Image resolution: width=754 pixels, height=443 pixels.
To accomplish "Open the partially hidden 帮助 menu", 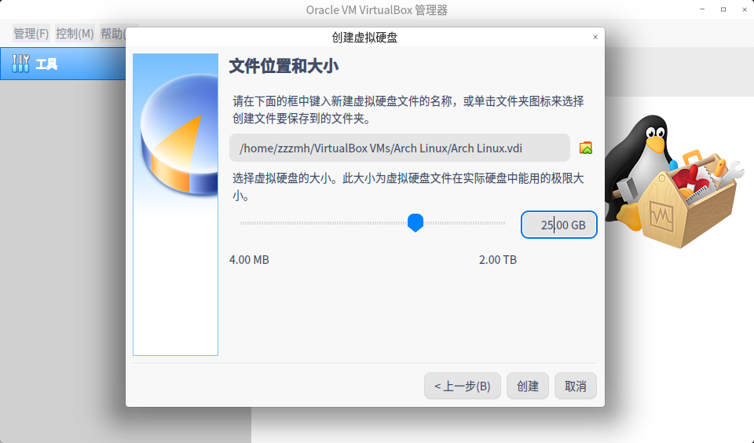I will tap(112, 33).
